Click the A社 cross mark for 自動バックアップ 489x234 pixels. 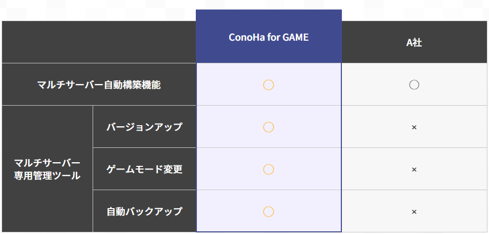414,212
